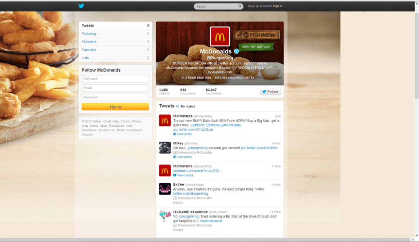
Task: Click Developers in the footer
Action: pos(135,130)
